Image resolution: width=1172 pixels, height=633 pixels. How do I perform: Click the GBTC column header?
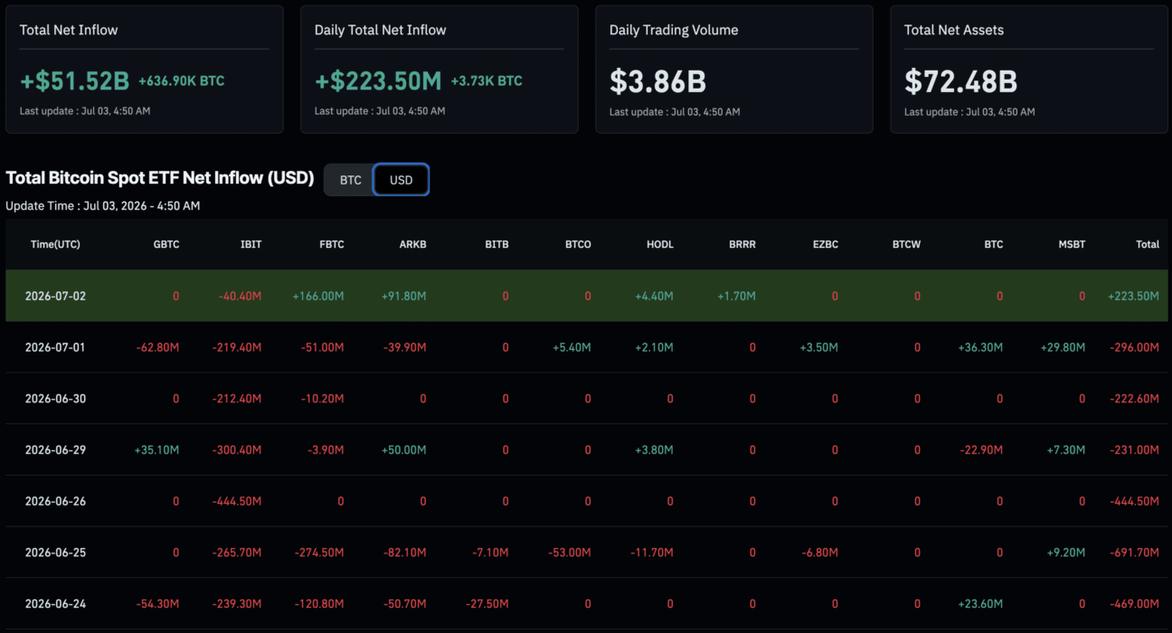(167, 244)
